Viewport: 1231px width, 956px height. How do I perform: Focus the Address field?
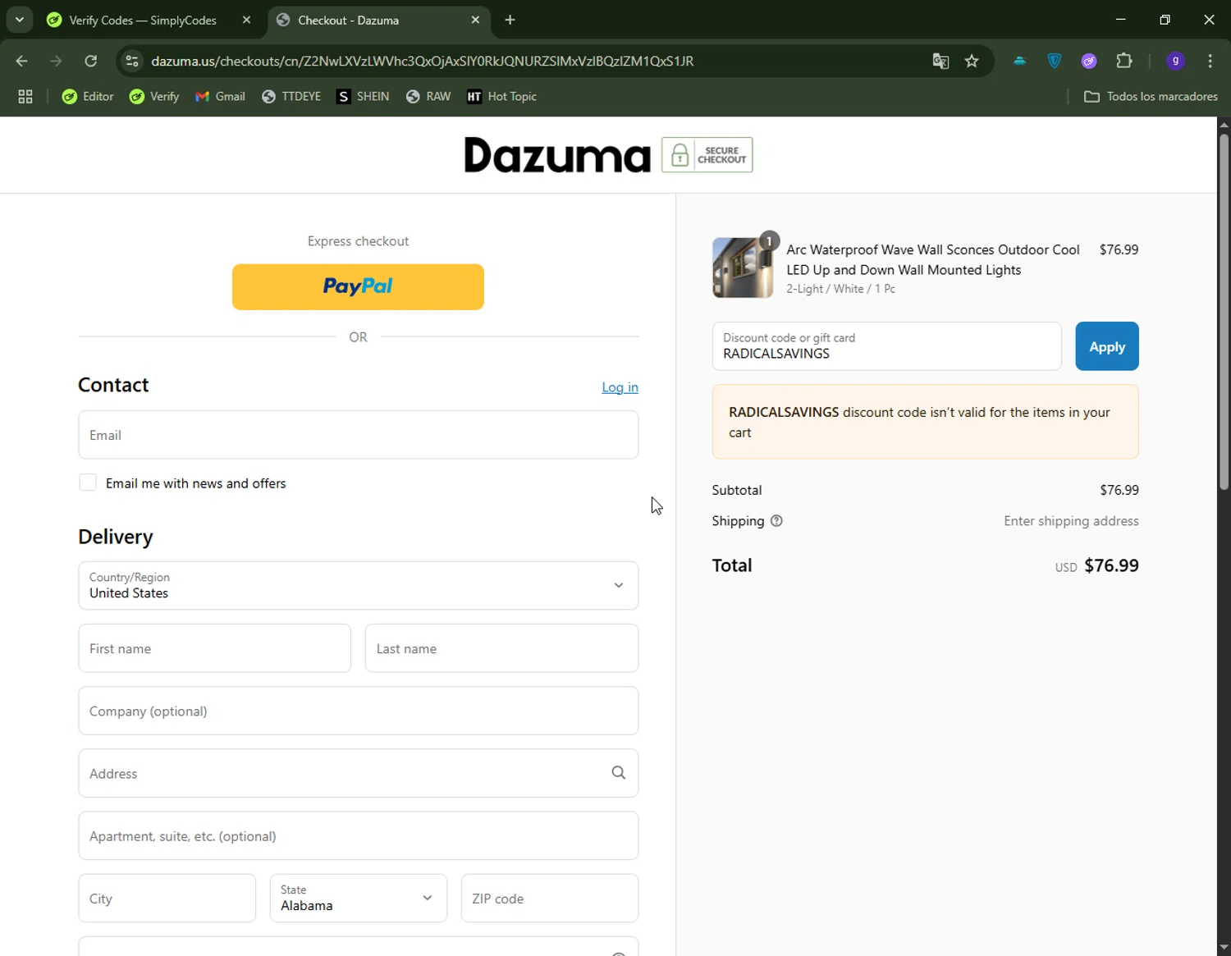tap(359, 773)
